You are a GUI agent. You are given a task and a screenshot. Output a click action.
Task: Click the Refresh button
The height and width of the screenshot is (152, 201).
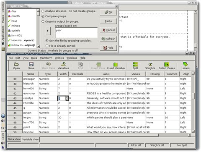(108, 39)
